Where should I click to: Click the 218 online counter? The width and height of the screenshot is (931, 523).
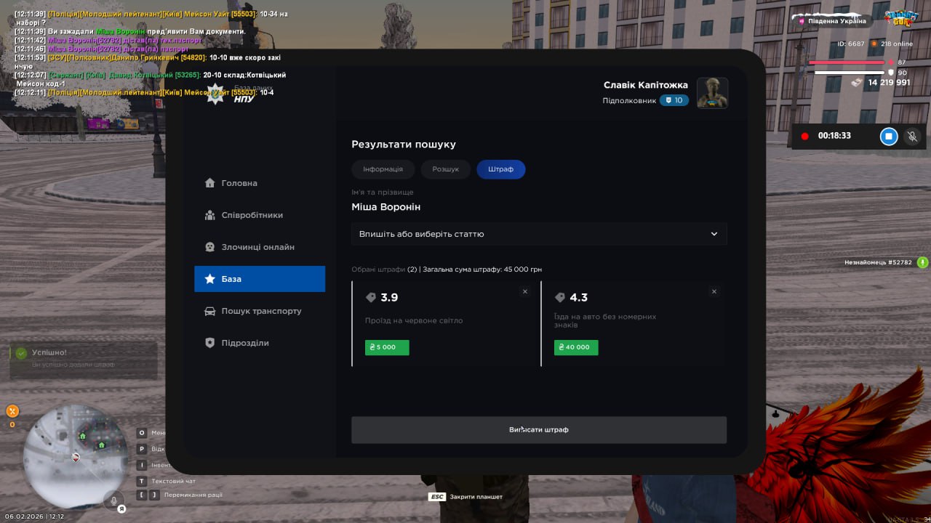(x=897, y=44)
